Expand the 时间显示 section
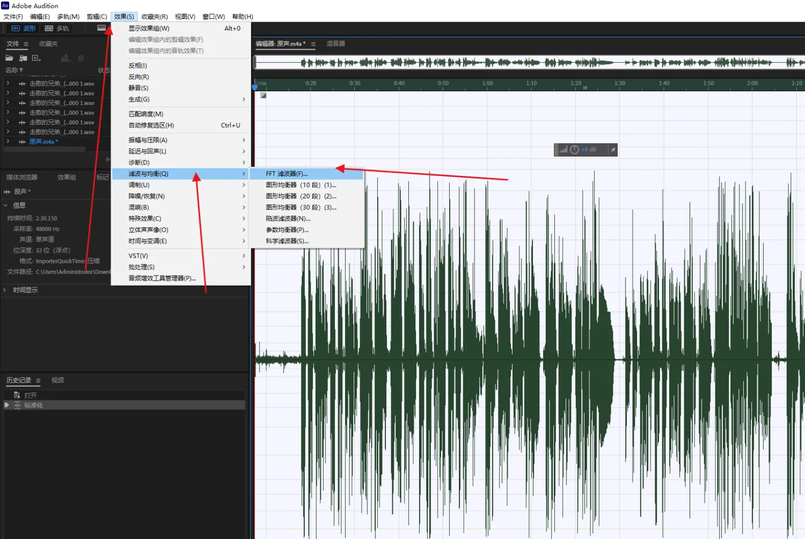Screen dimensions: 805x539 pyautogui.click(x=5, y=290)
